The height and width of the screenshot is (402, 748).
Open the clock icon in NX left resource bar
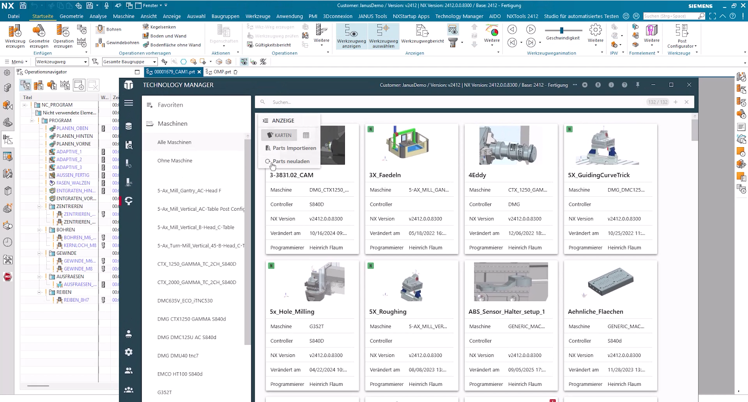[8, 242]
